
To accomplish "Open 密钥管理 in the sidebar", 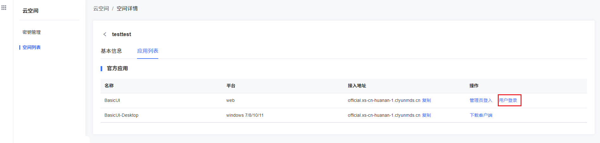I will coord(32,32).
